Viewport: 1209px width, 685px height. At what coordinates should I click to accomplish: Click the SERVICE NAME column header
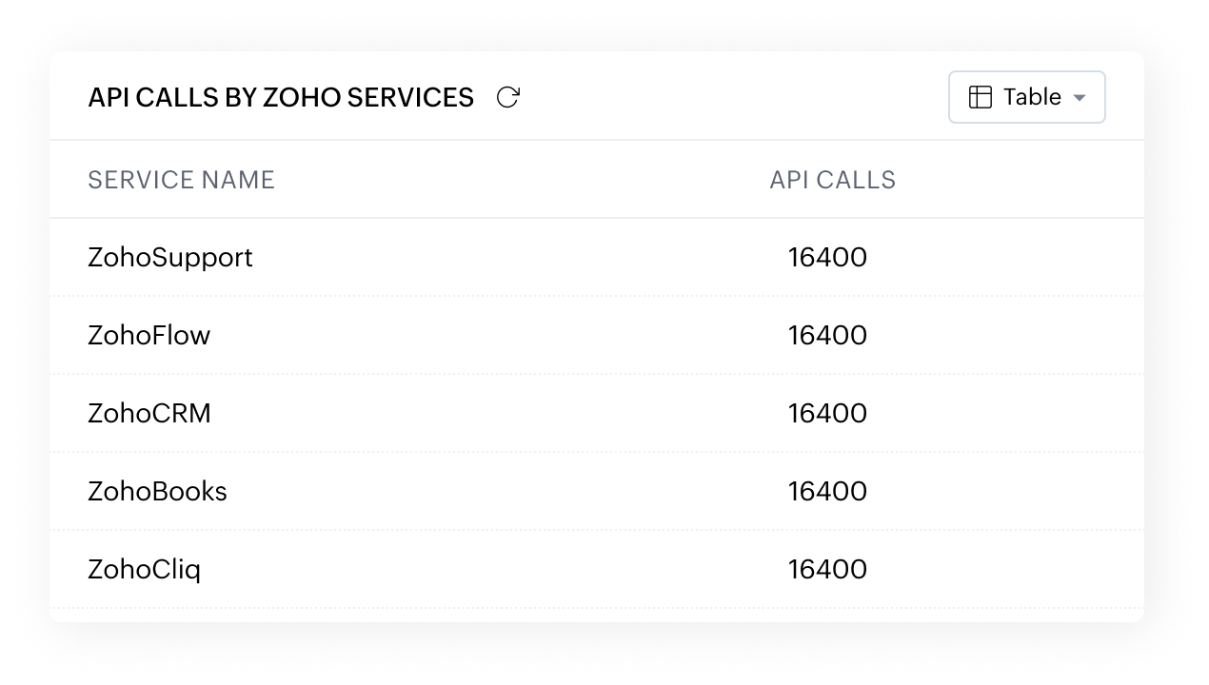pyautogui.click(x=181, y=180)
